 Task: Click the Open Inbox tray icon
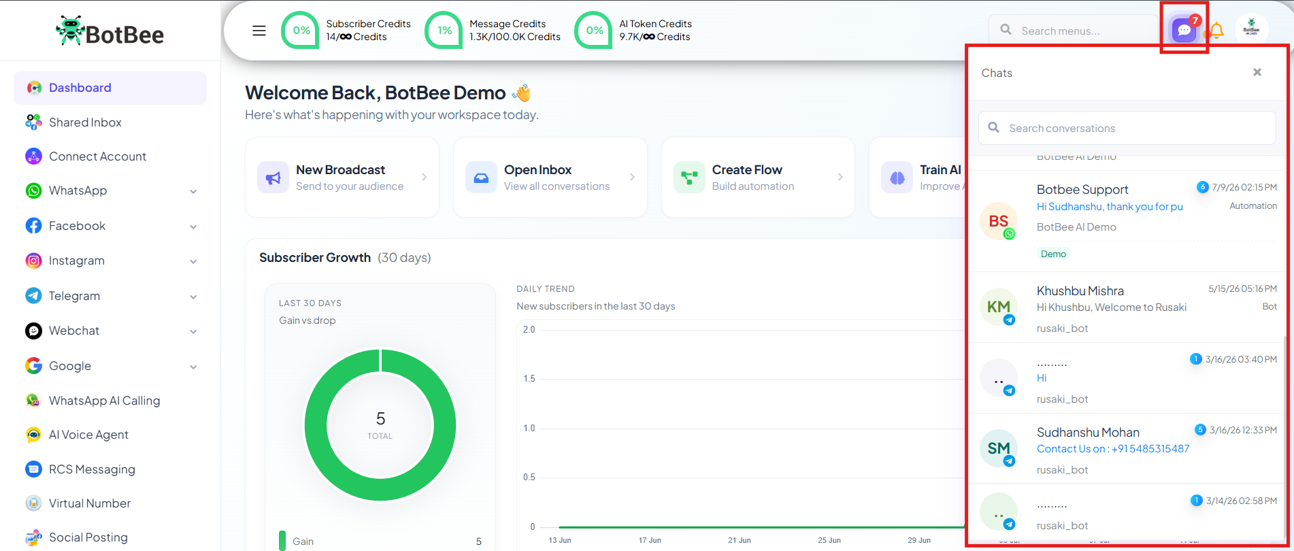[481, 178]
